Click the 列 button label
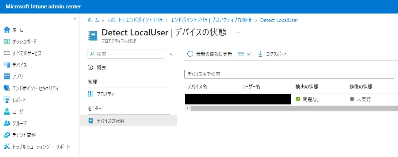Screen dimensions: 398x157 pos(249,54)
